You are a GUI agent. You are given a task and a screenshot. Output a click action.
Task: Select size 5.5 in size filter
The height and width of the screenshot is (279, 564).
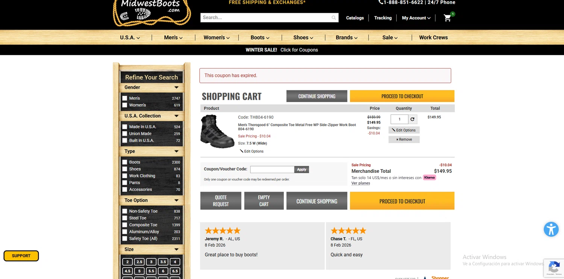[x=151, y=271]
